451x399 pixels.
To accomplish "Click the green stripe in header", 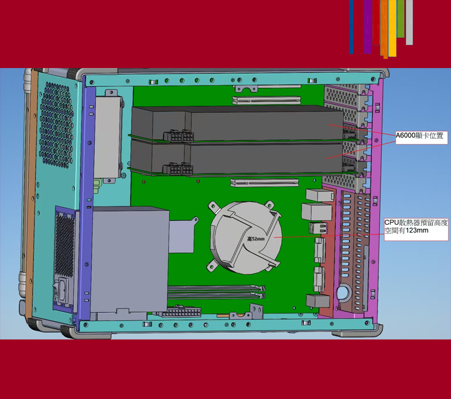I will (401, 18).
